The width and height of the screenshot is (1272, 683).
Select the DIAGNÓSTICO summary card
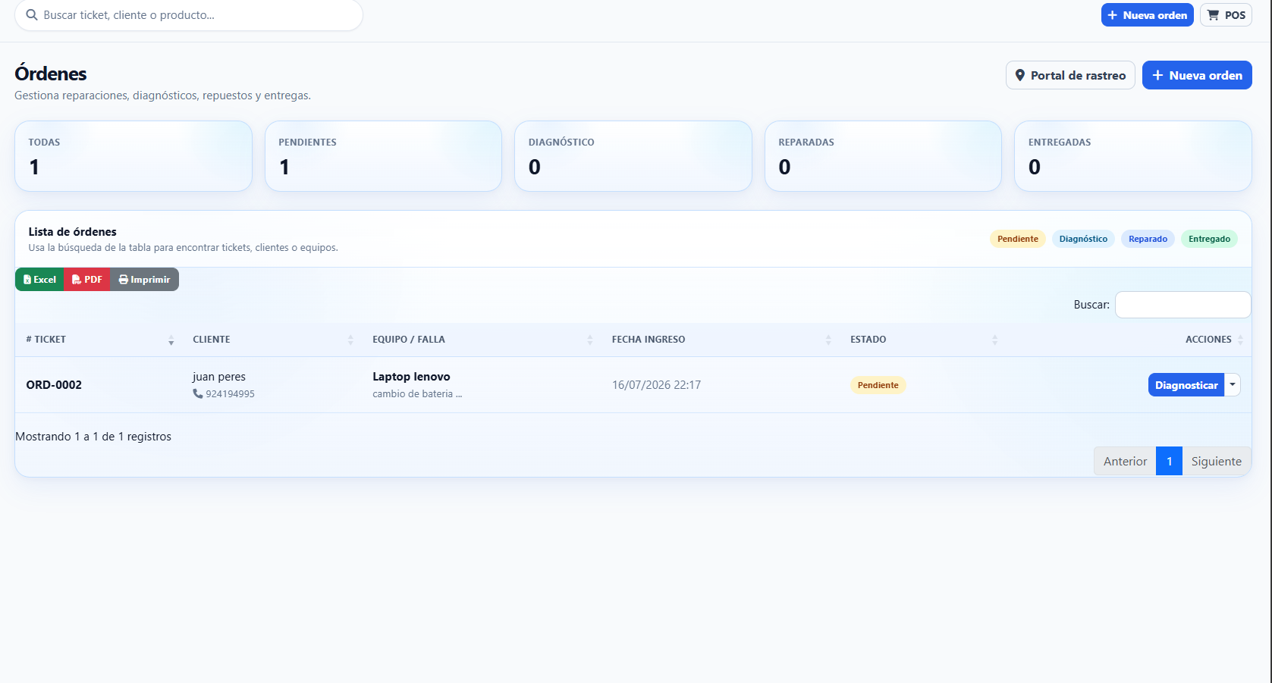point(633,156)
